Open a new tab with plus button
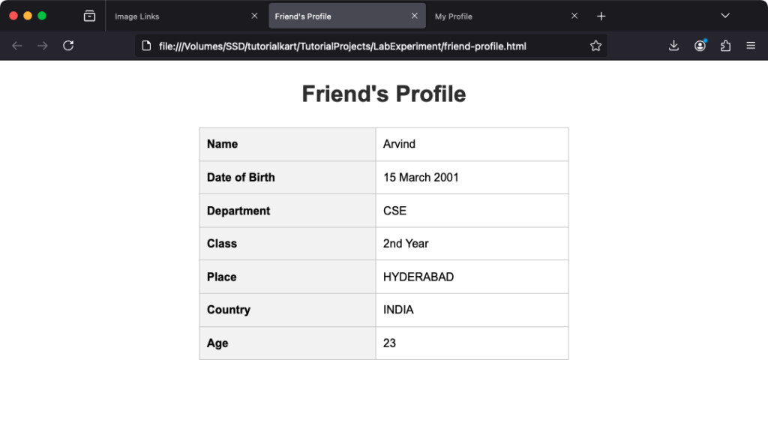The width and height of the screenshot is (768, 441). 601,16
